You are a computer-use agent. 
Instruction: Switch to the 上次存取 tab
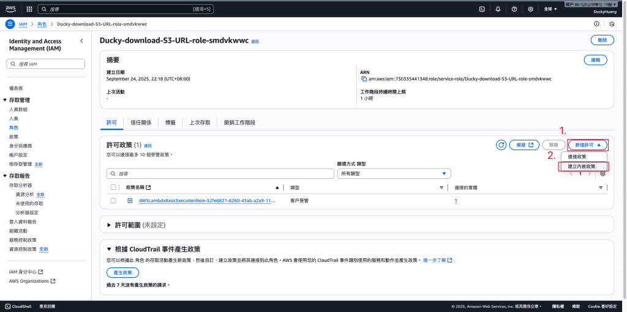coord(200,123)
